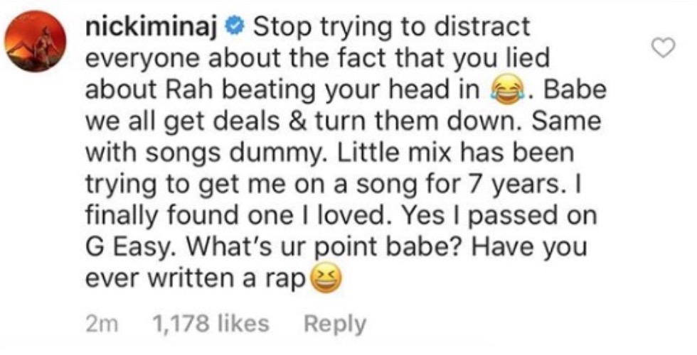
Task: Click the phrase 'ever written a rap'
Action: (x=196, y=280)
